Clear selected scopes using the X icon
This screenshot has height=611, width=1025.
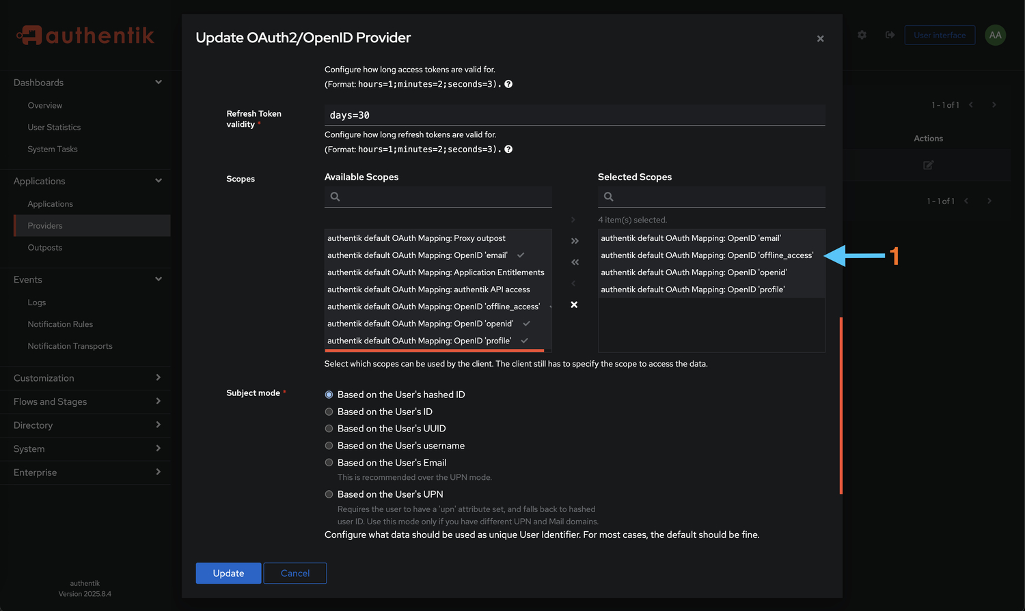574,304
